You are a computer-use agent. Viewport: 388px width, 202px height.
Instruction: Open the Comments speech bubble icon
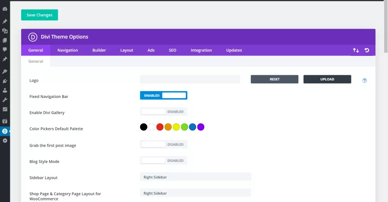(5, 49)
